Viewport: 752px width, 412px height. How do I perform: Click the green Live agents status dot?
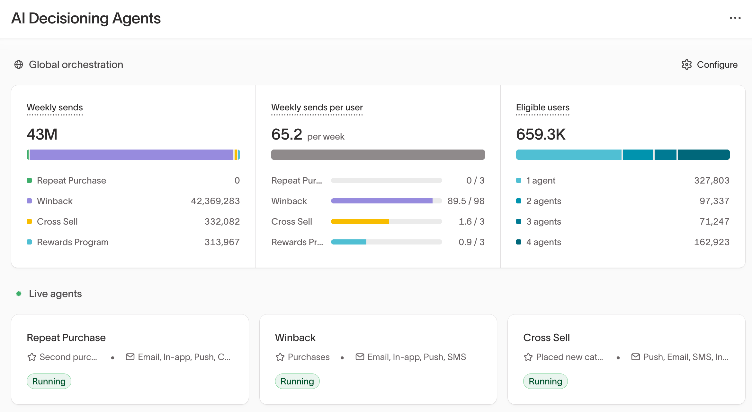19,294
